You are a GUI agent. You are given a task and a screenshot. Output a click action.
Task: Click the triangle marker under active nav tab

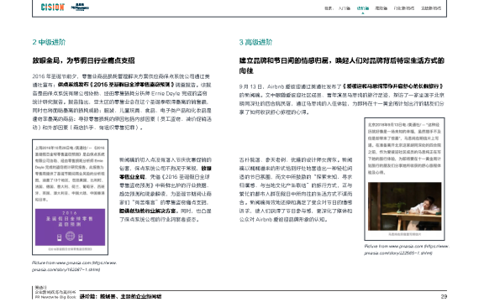coord(363,13)
